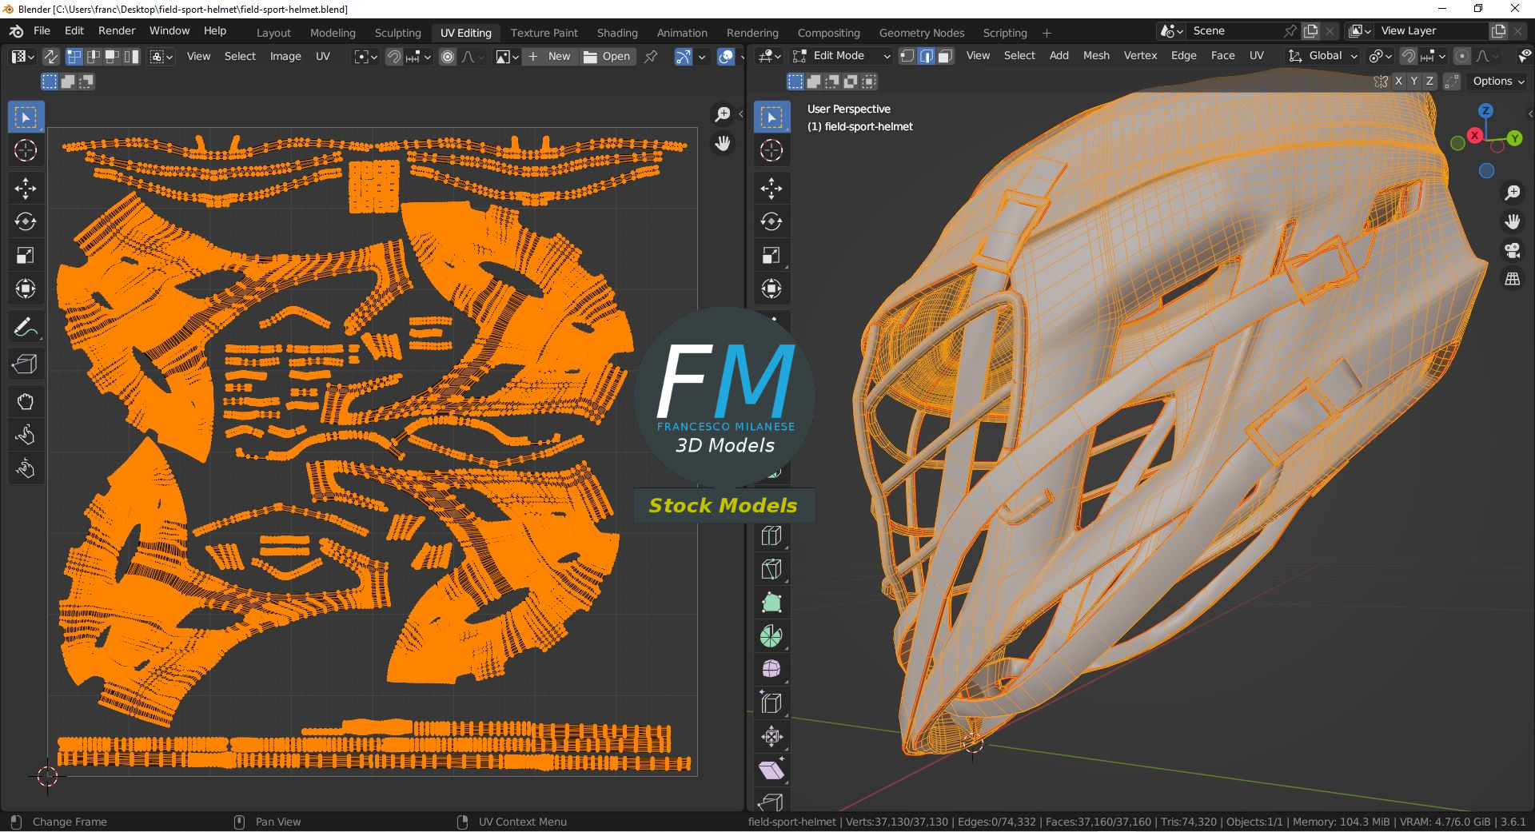Activate the Rotate tool in UV editor
This screenshot has height=832, width=1535.
pyautogui.click(x=26, y=222)
